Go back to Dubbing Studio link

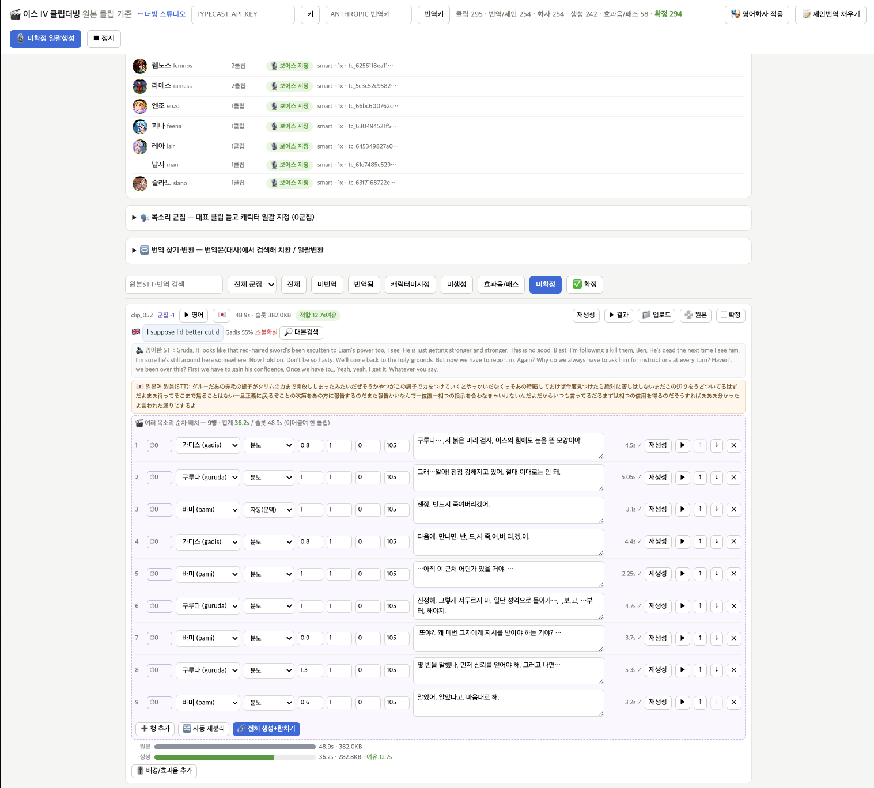(161, 14)
